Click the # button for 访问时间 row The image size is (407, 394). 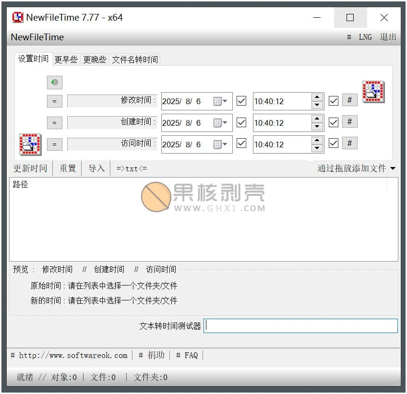pyautogui.click(x=349, y=143)
